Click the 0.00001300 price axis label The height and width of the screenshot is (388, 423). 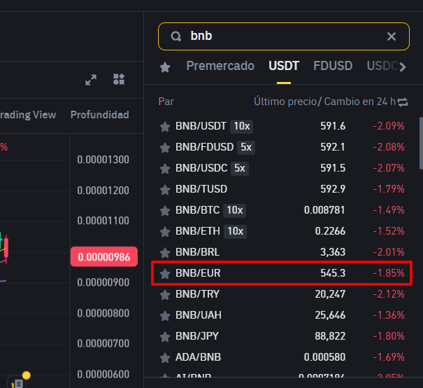[x=103, y=160]
